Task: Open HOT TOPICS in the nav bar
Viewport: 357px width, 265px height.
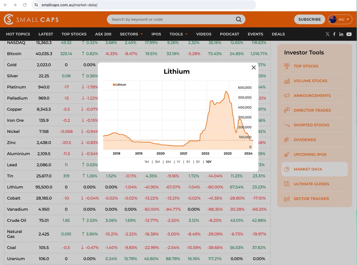Action: tap(18, 34)
